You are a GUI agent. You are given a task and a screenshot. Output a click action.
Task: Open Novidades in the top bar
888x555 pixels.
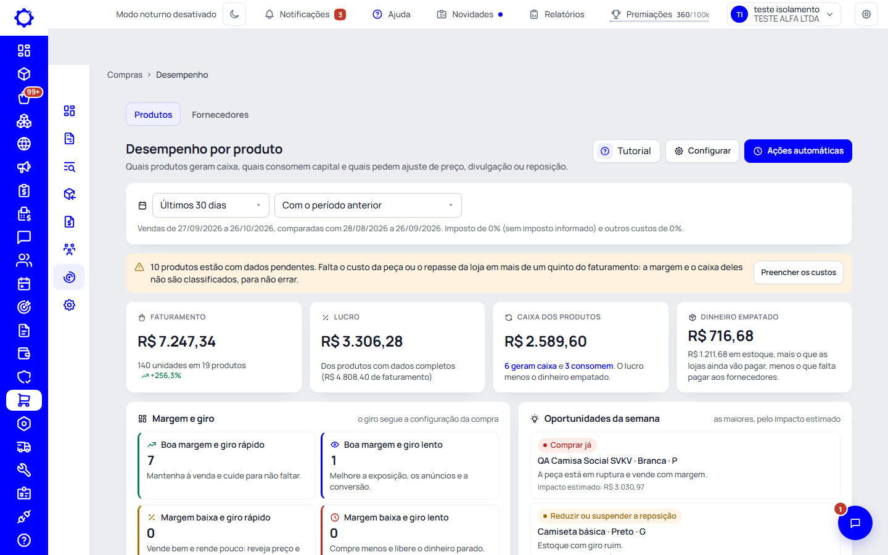(x=470, y=14)
